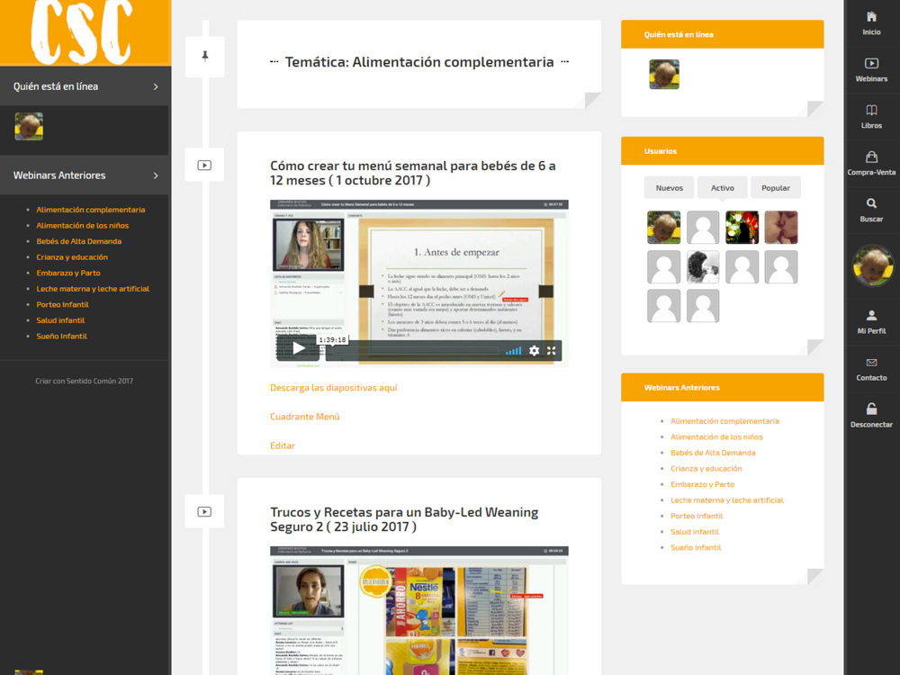The height and width of the screenshot is (675, 900).
Task: Open Embarazo y Parto in left sidebar
Action: (x=68, y=273)
